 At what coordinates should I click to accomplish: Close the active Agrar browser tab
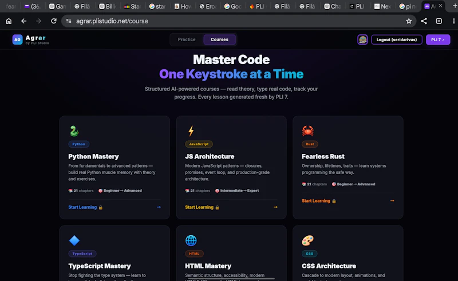(x=440, y=6)
